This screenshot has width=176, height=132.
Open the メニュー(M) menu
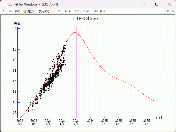[14, 11]
